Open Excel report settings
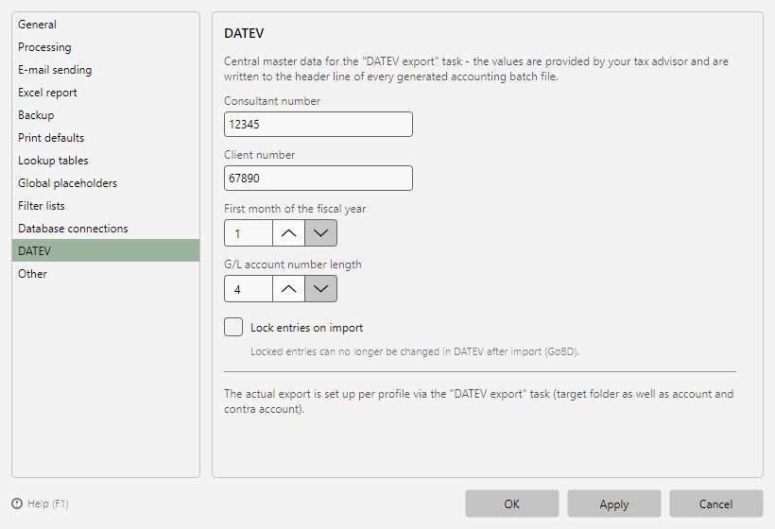The height and width of the screenshot is (529, 775). (106, 93)
